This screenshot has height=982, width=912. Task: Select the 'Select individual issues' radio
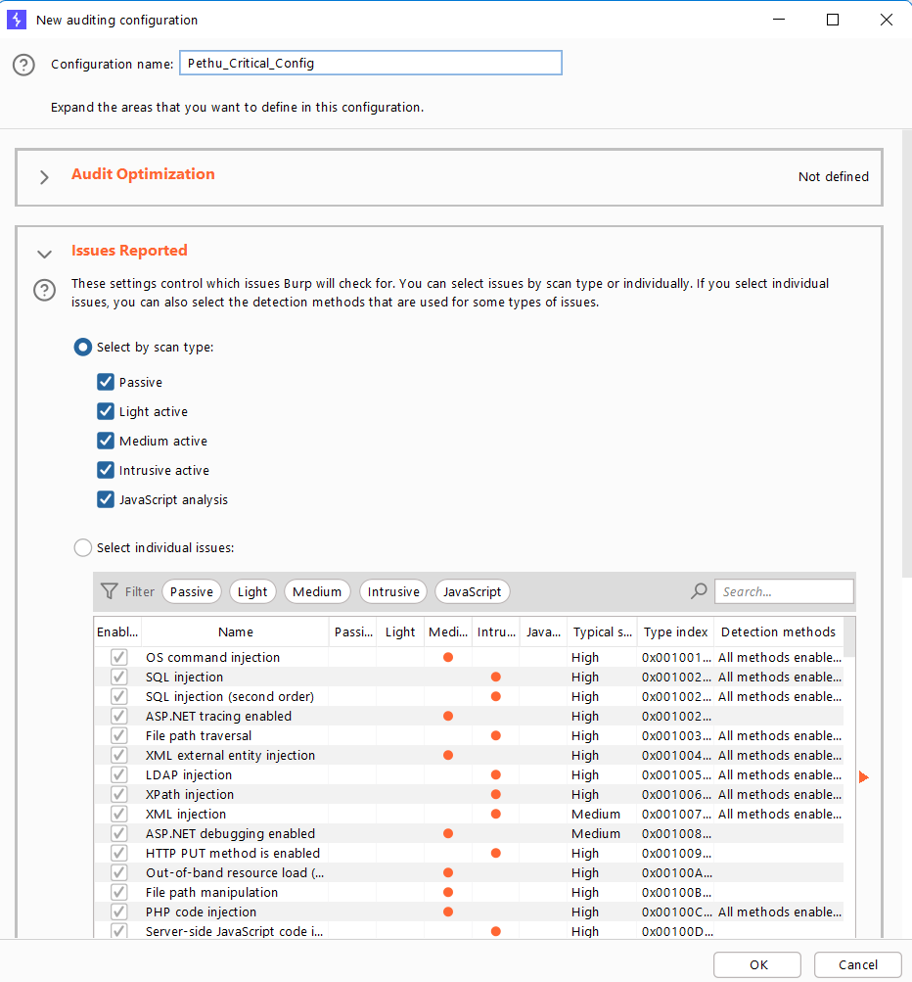pyautogui.click(x=82, y=547)
